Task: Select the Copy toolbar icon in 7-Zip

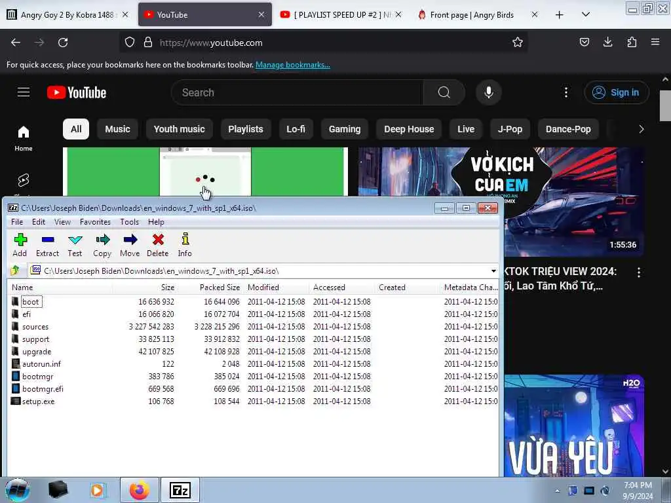Action: click(102, 245)
